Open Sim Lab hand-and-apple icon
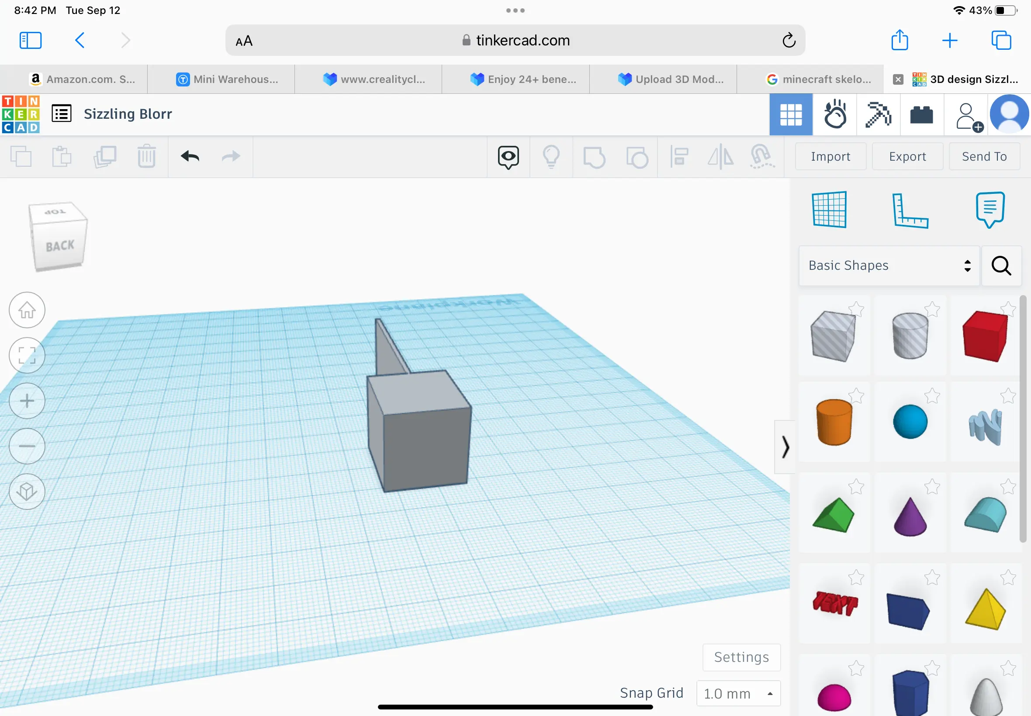Screen dimensions: 1031x716 [x=835, y=114]
